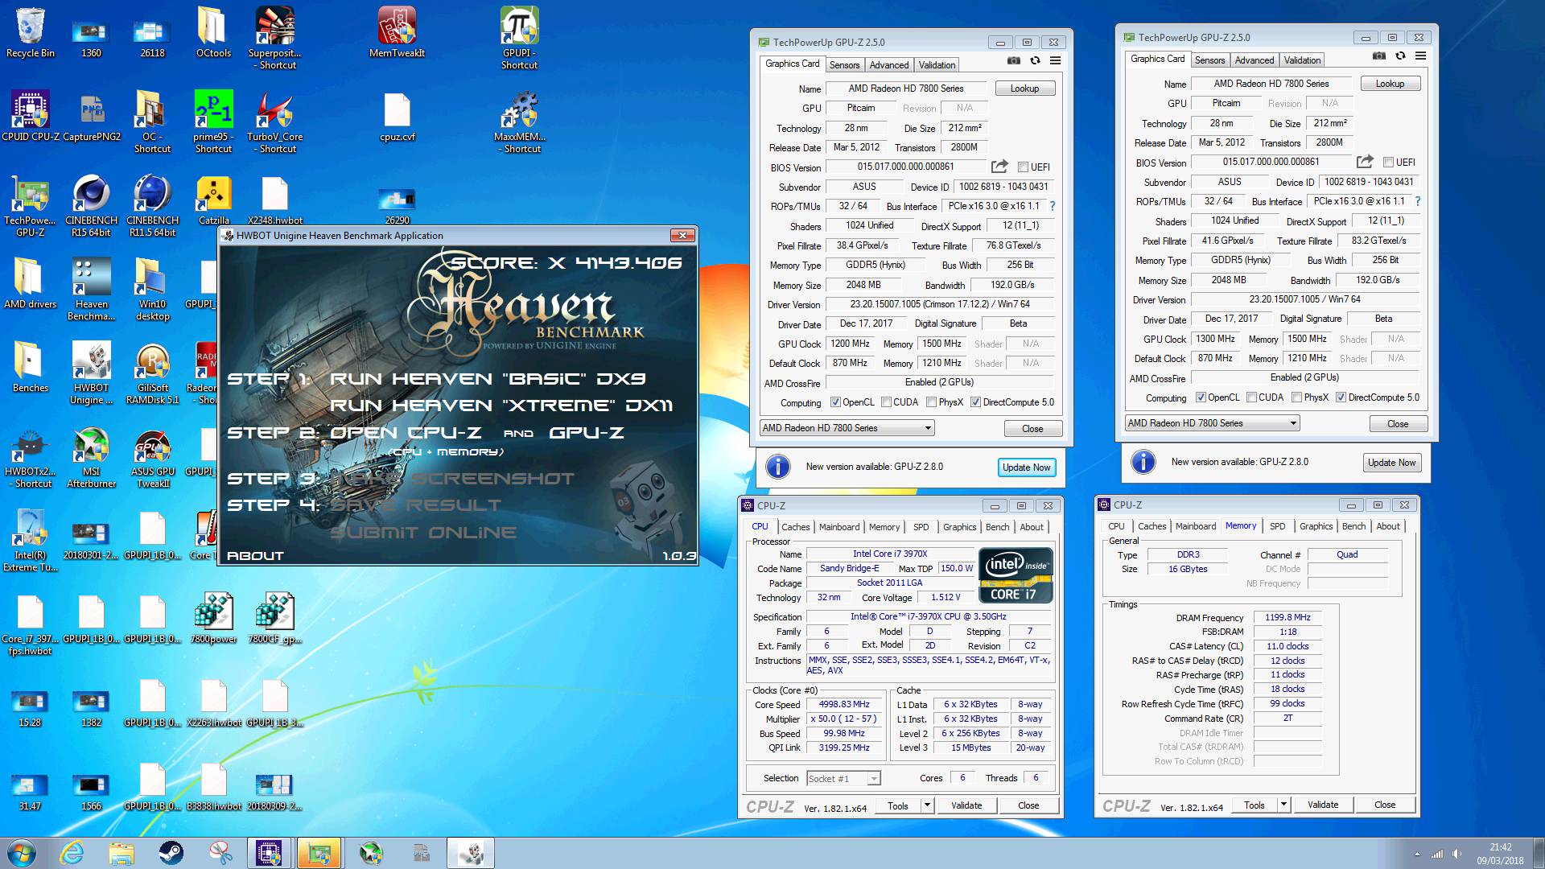Click Validate button in left CPU-Z
This screenshot has height=869, width=1545.
(x=966, y=805)
